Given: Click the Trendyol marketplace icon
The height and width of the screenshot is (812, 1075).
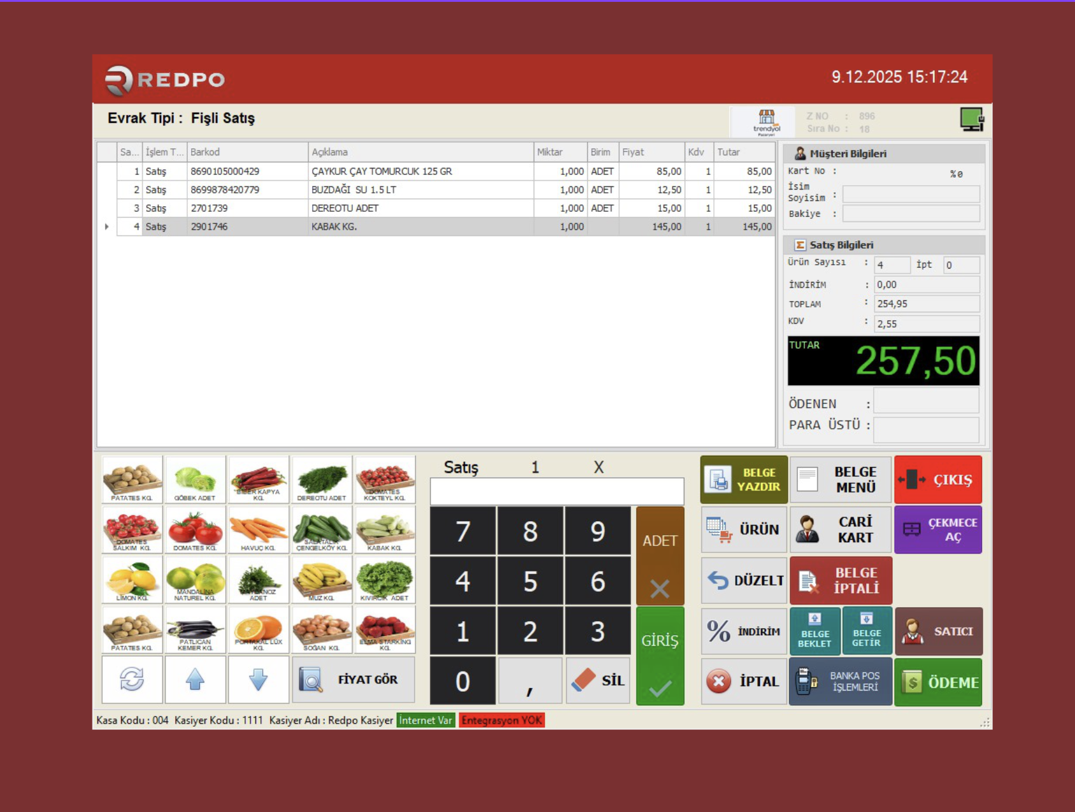Looking at the screenshot, I should click(x=765, y=121).
